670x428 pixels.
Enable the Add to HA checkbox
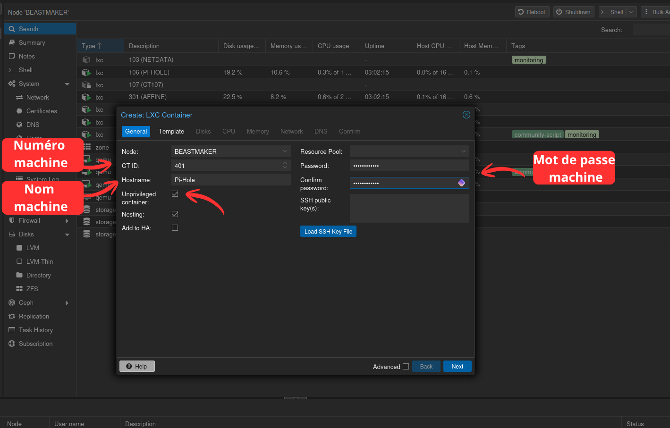tap(175, 228)
